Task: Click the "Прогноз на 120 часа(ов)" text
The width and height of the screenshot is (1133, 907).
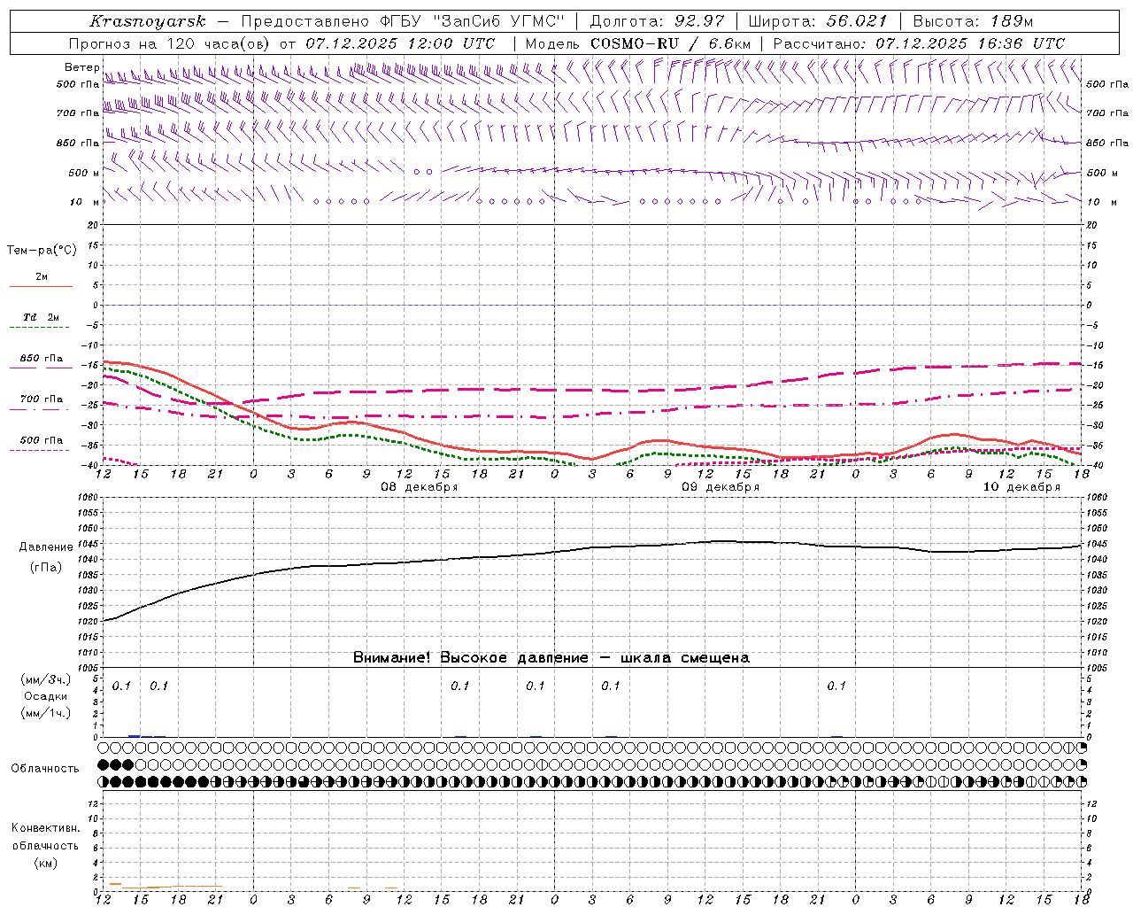Action: (x=171, y=43)
